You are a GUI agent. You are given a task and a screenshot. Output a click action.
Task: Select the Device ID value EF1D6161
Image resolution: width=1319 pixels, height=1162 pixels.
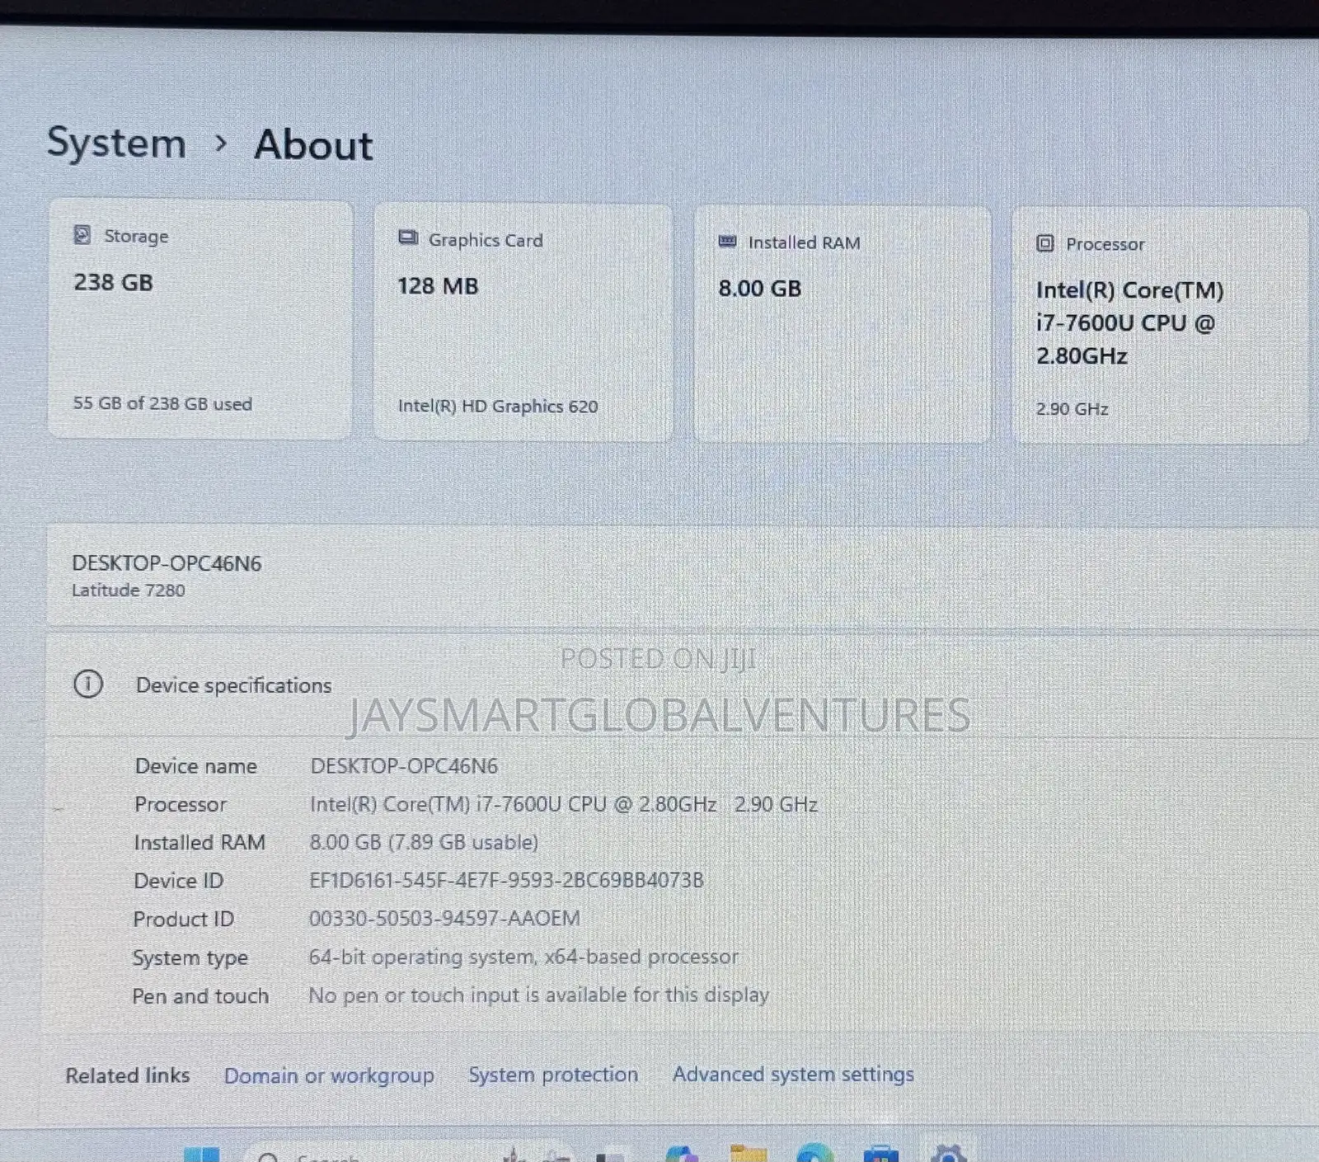pyautogui.click(x=506, y=880)
